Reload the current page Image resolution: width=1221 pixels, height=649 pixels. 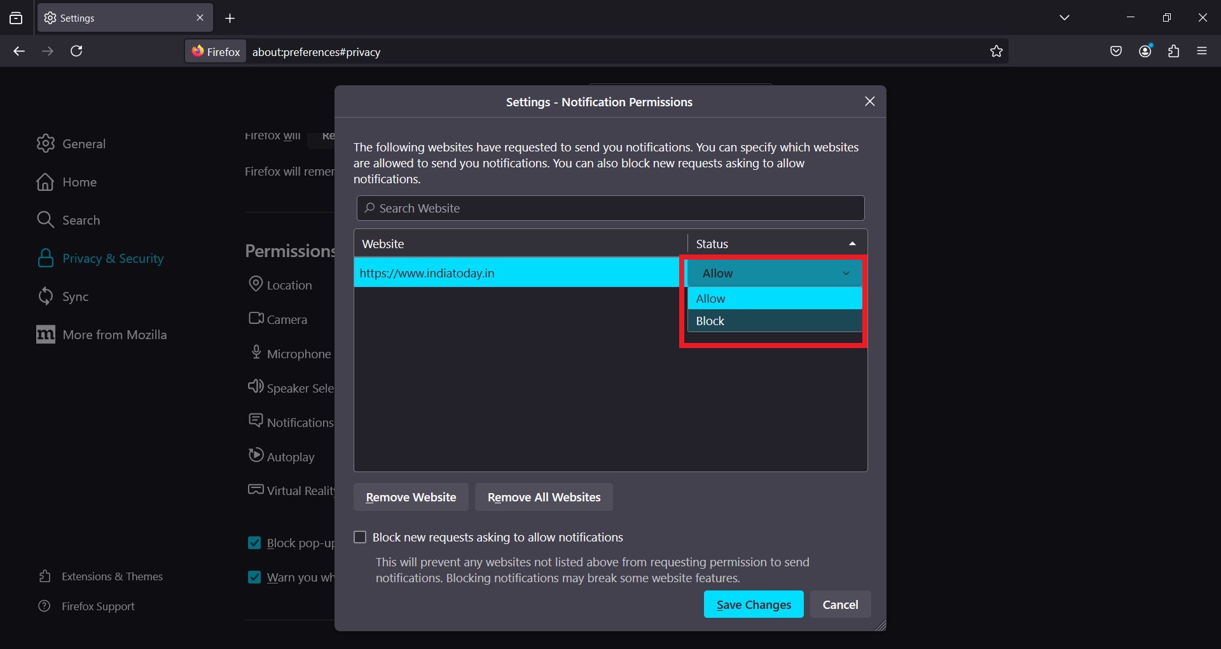pyautogui.click(x=76, y=51)
